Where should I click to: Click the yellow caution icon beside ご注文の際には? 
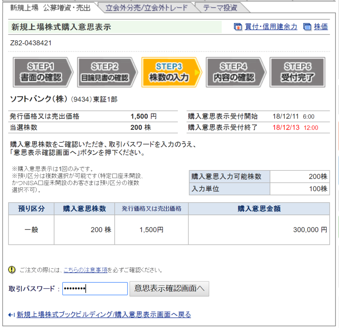(12, 270)
